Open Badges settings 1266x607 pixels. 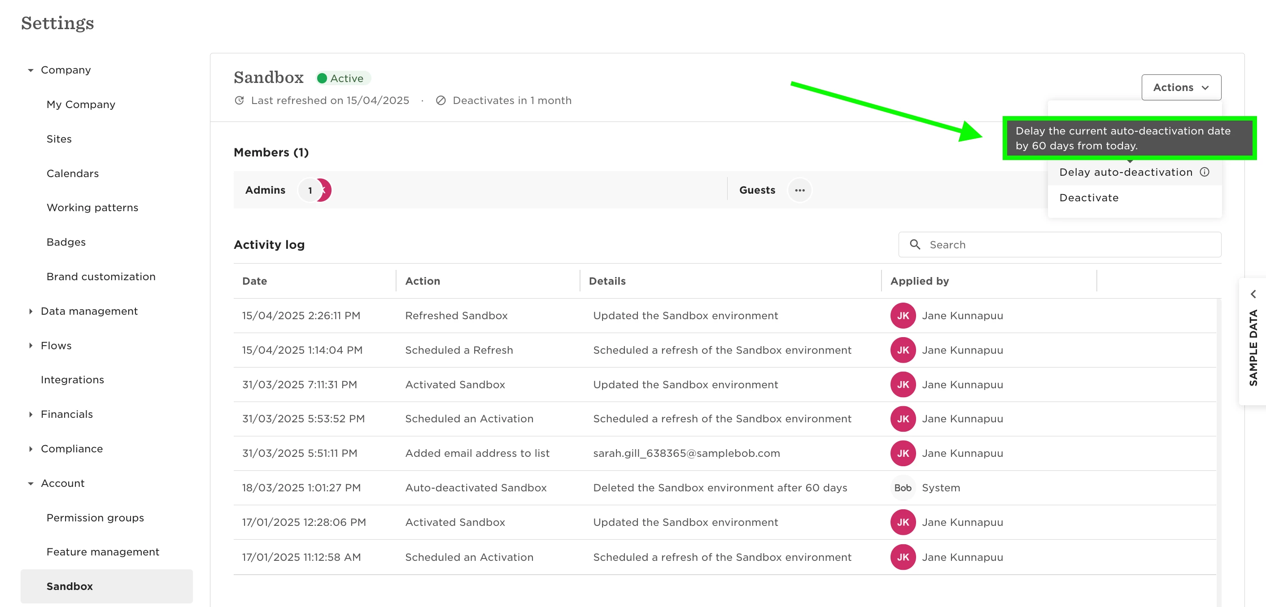[x=66, y=242]
